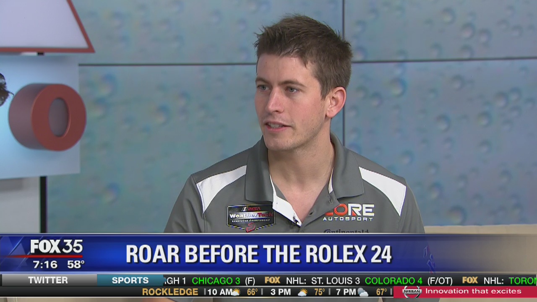Viewport: 537px width, 302px height.
Task: Click the (F) final marker after CHICAGO 3
Action: (x=250, y=281)
